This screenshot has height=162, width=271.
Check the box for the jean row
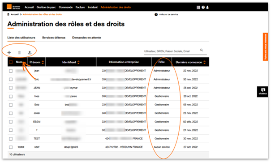point(11,71)
